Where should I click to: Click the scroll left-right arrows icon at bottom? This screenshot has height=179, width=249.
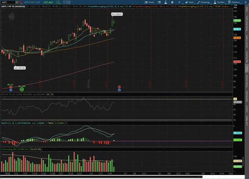click(x=205, y=177)
